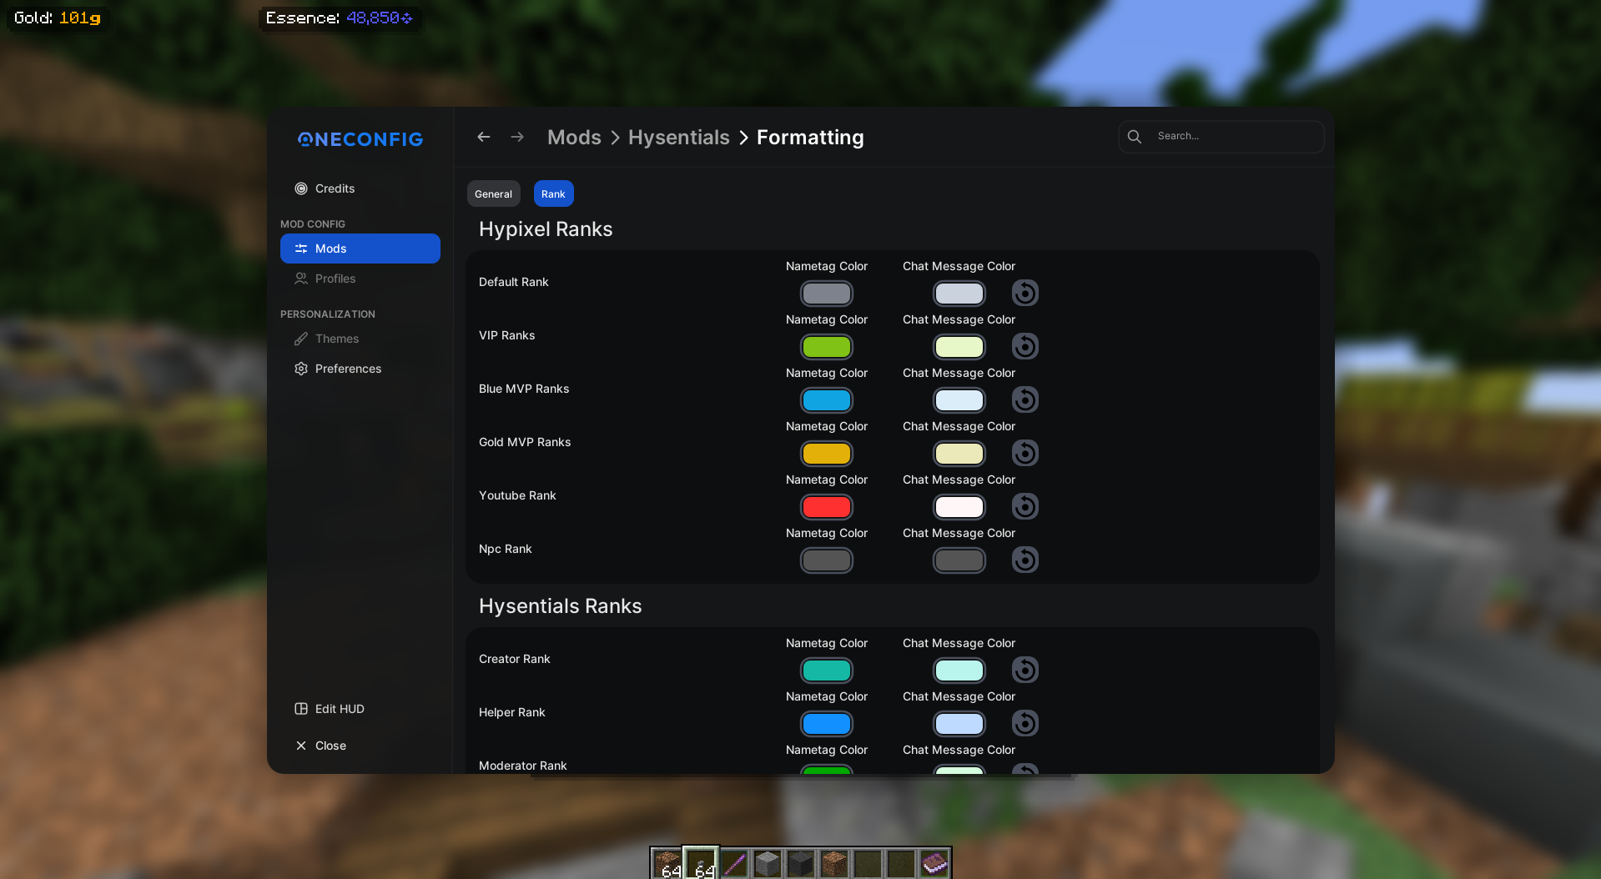1601x879 pixels.
Task: Open Gold MVP nametag color swatch
Action: click(x=826, y=454)
